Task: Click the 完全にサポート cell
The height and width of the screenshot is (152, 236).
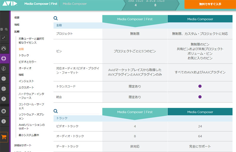Action: 200,146
